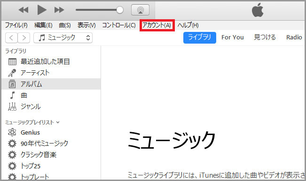Open the アカウント(A) menu

tap(157, 25)
